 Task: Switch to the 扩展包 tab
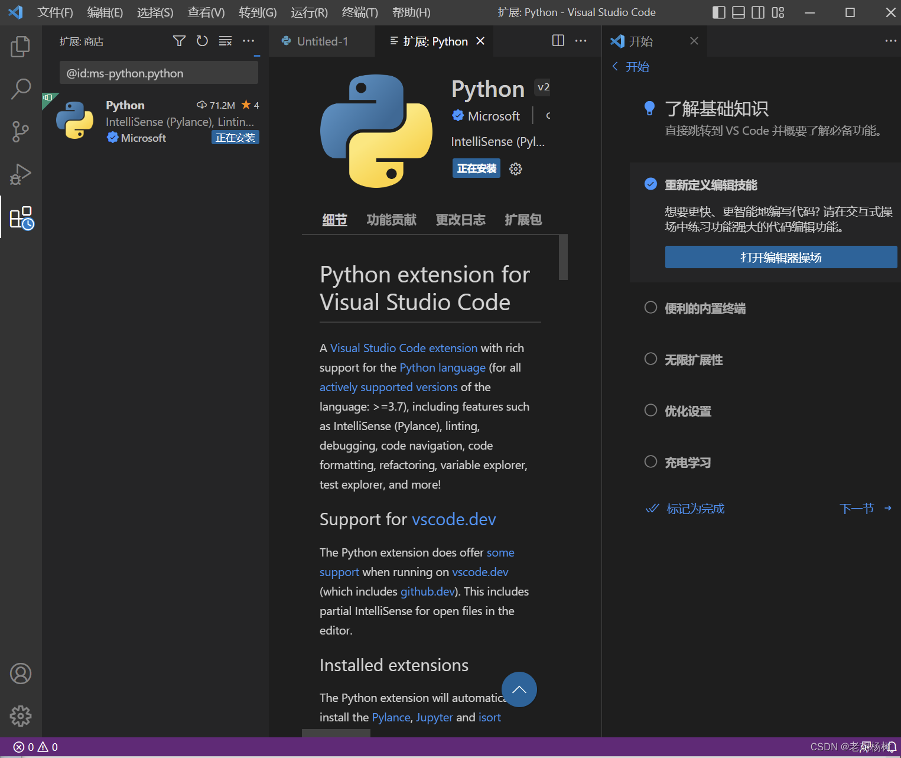pos(523,220)
